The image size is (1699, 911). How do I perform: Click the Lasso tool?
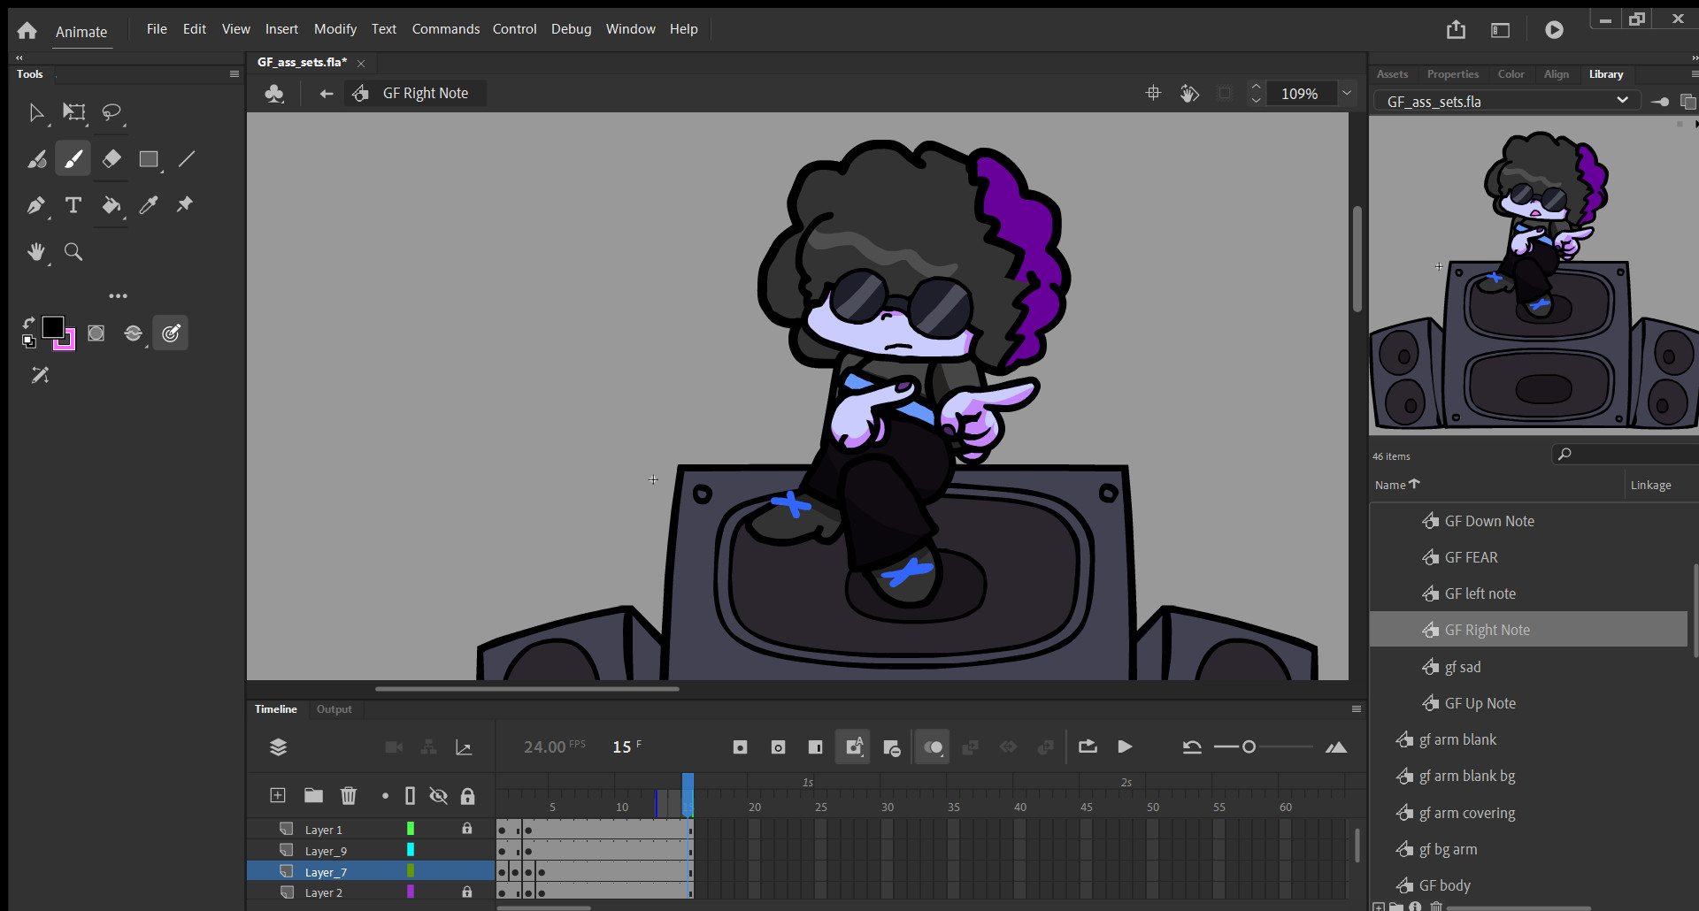point(111,112)
